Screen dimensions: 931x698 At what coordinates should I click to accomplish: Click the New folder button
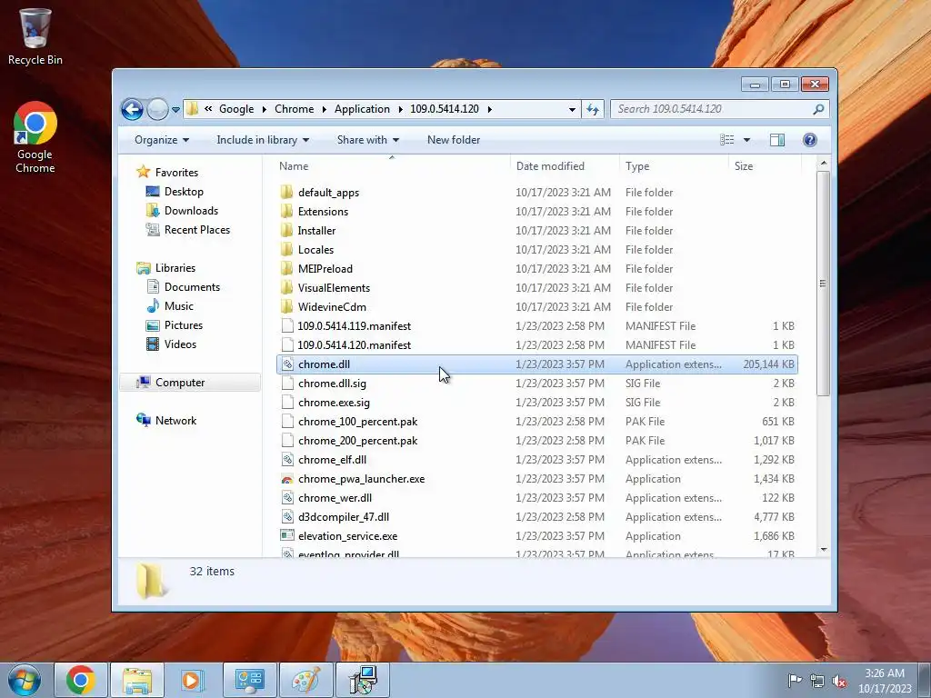pyautogui.click(x=454, y=140)
